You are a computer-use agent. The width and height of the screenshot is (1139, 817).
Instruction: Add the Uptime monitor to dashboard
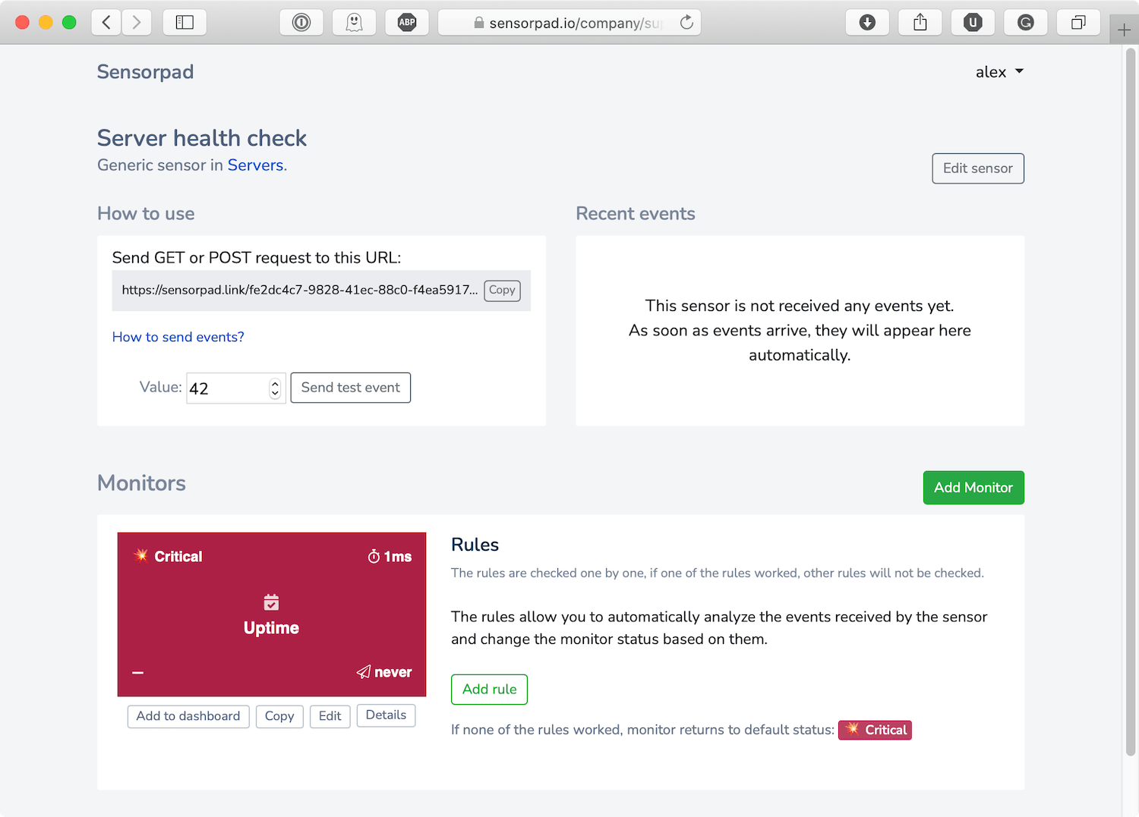188,716
